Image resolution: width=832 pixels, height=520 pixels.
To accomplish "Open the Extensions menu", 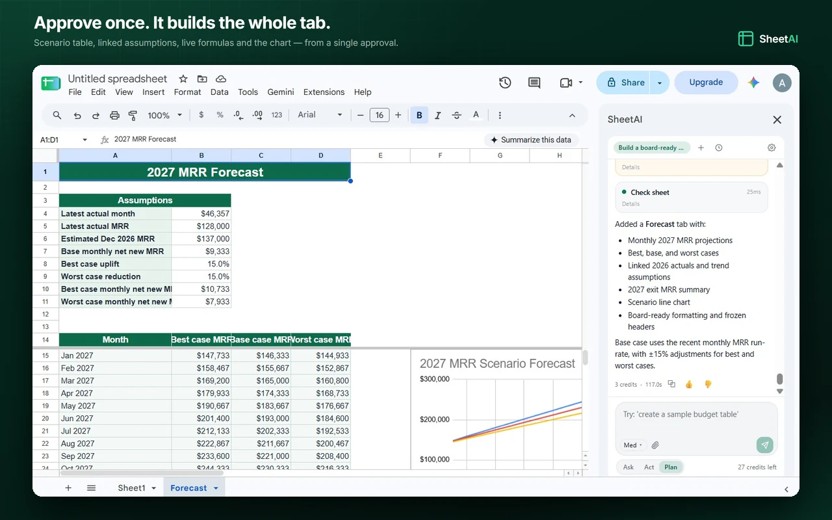I will 324,92.
